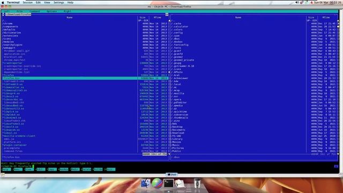Open the Apple menu
343x193 pixels.
(x=3, y=2)
